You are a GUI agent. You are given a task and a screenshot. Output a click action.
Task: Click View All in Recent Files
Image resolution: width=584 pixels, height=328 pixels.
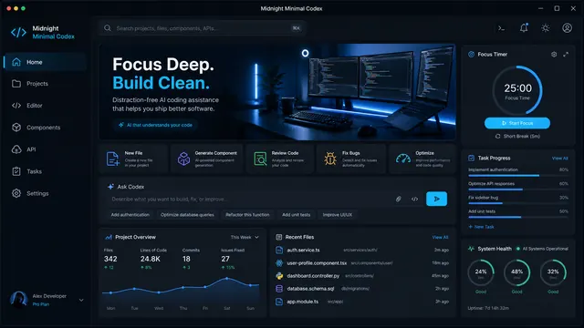440,237
